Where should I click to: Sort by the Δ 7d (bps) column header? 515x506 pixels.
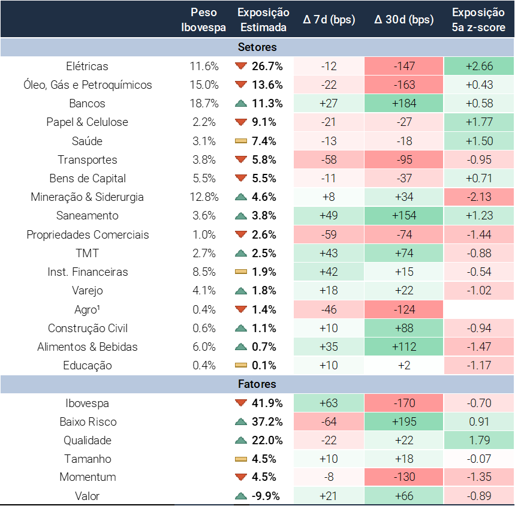point(329,19)
